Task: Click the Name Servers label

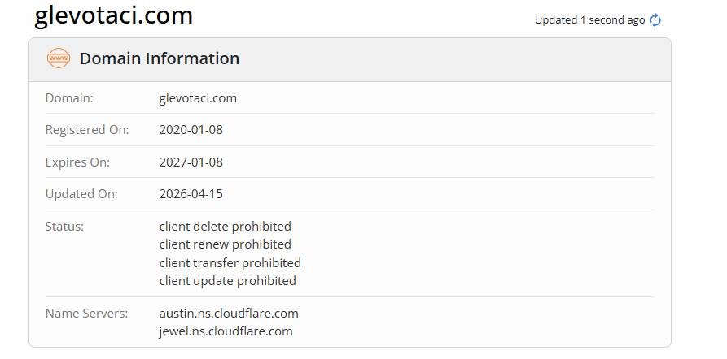Action: (x=86, y=313)
